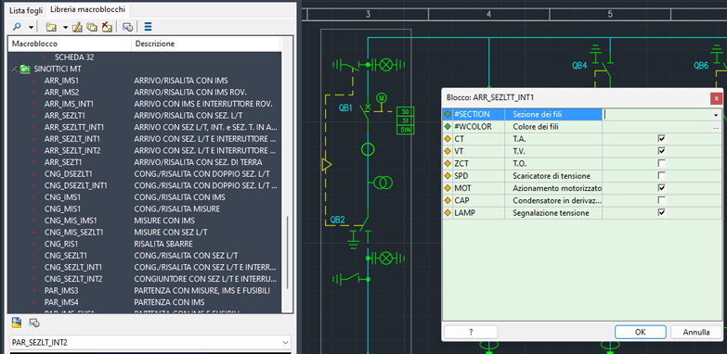The height and width of the screenshot is (354, 727).
Task: Open the PAR_SEZLT_INT2 combo box
Action: [x=150, y=343]
